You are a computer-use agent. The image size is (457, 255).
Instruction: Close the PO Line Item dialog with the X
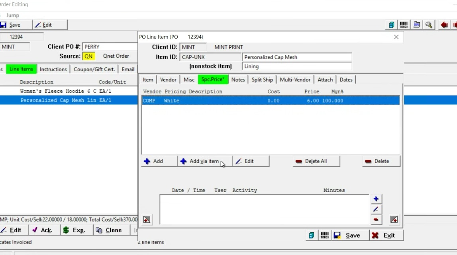(396, 37)
